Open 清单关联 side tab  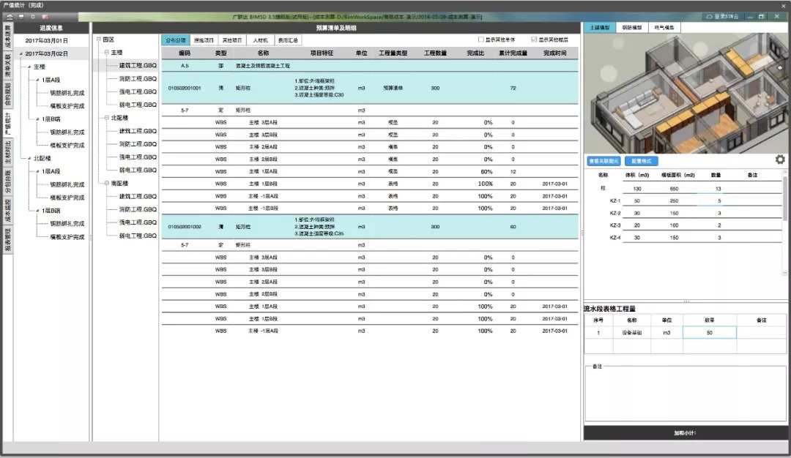click(7, 66)
